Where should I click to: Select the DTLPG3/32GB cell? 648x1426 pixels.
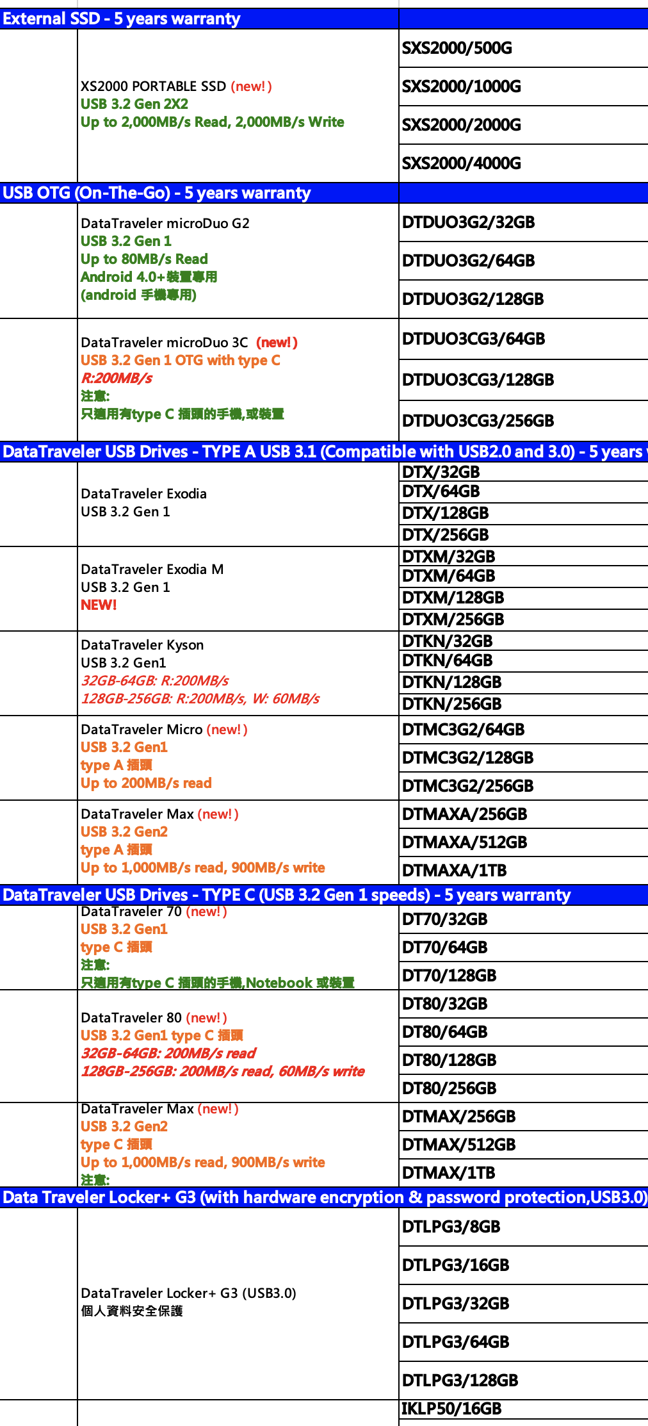(x=523, y=1304)
